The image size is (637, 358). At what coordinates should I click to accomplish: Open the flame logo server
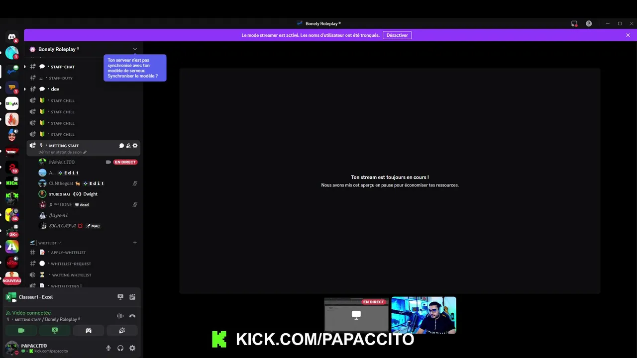click(12, 119)
